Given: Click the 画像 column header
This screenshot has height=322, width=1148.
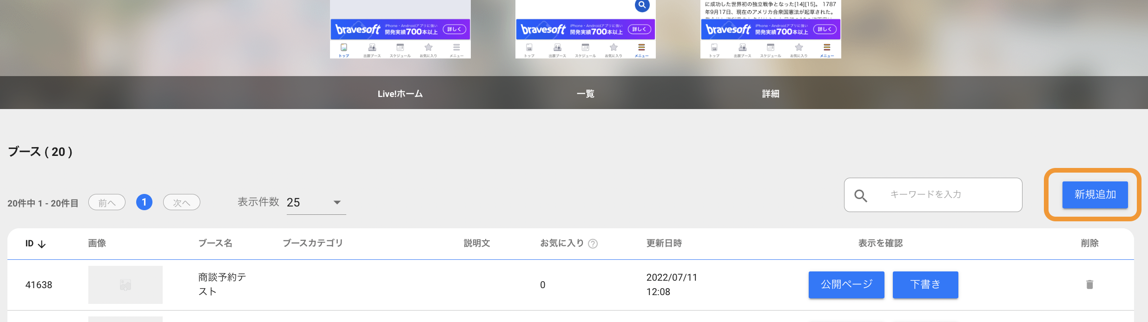Looking at the screenshot, I should click(97, 243).
